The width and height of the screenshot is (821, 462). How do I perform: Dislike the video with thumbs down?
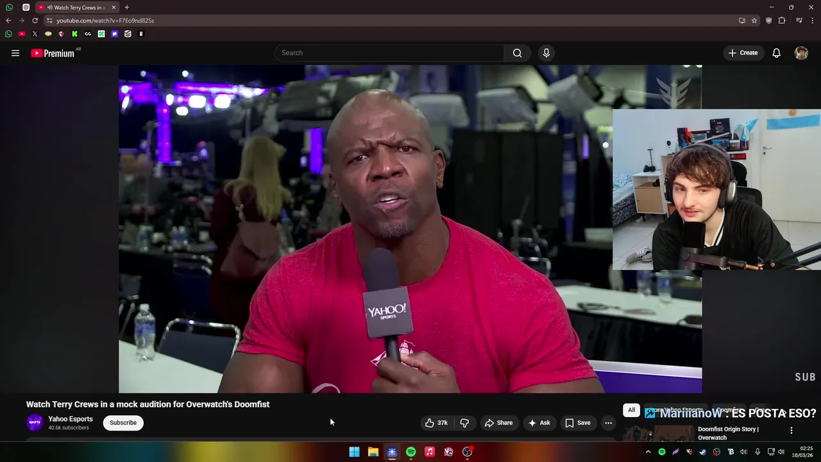tap(464, 423)
